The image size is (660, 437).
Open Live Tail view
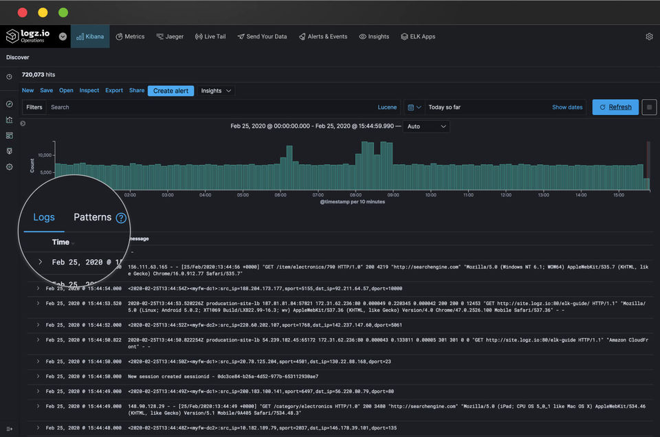pyautogui.click(x=210, y=36)
